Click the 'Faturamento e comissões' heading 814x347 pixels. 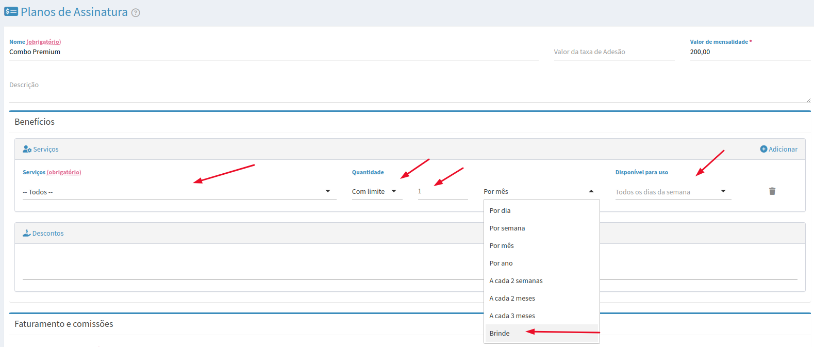64,324
